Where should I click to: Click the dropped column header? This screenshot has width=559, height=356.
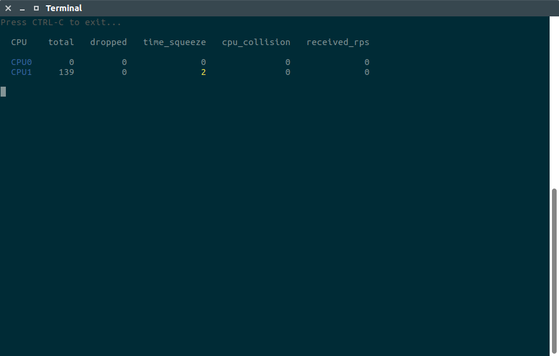108,42
